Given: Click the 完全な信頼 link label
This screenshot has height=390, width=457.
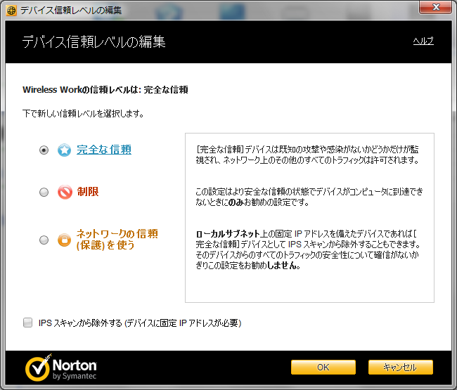Looking at the screenshot, I should [104, 150].
